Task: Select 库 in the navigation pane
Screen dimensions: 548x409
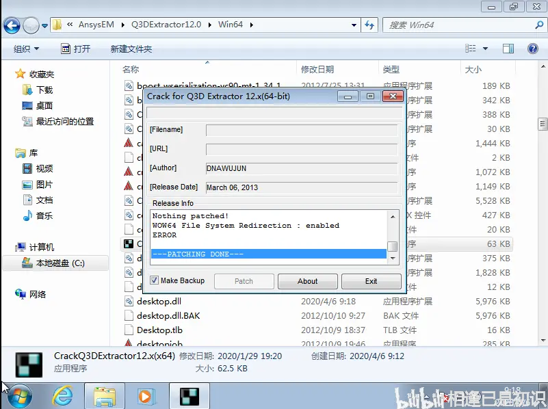Action: [x=27, y=153]
